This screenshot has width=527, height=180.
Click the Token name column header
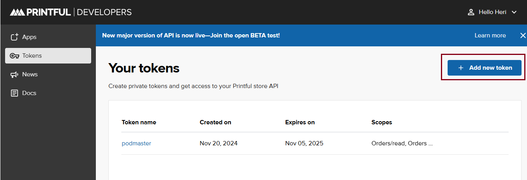[x=139, y=122]
